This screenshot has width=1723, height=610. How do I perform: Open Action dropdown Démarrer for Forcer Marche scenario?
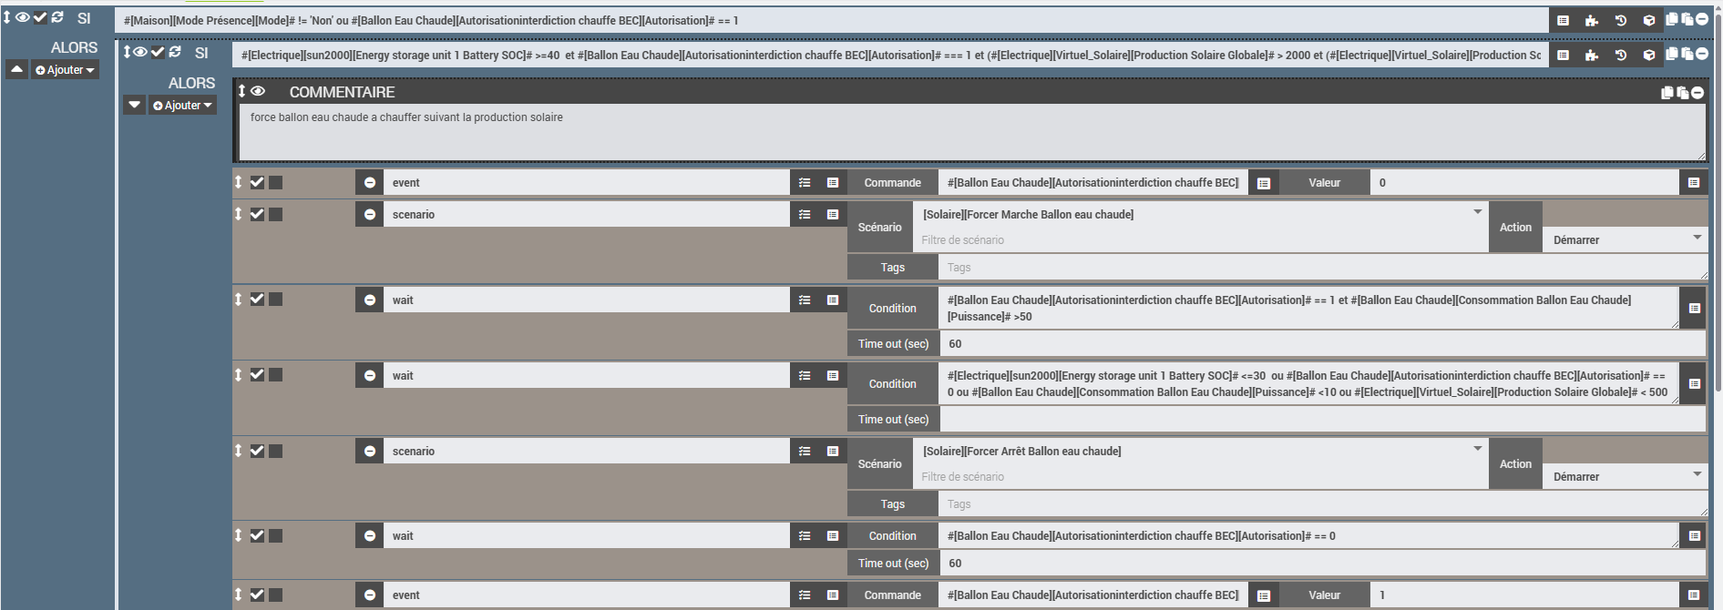click(x=1625, y=239)
